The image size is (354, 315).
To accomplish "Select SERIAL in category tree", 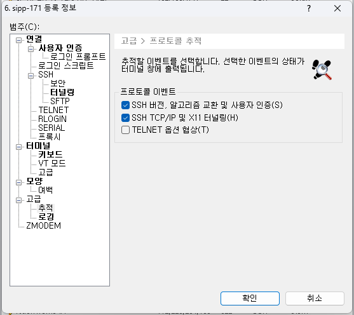I will [x=51, y=128].
